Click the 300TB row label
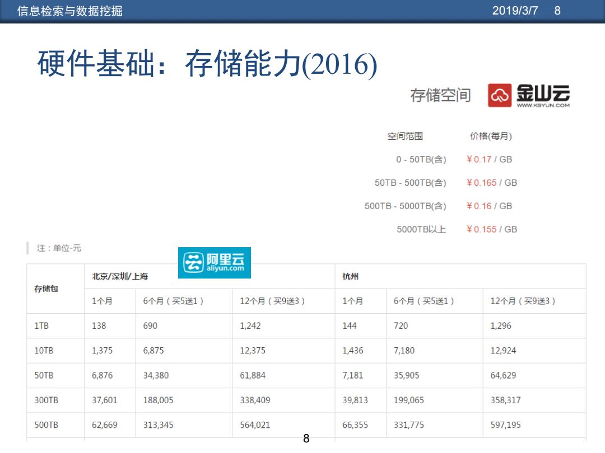 (x=46, y=400)
